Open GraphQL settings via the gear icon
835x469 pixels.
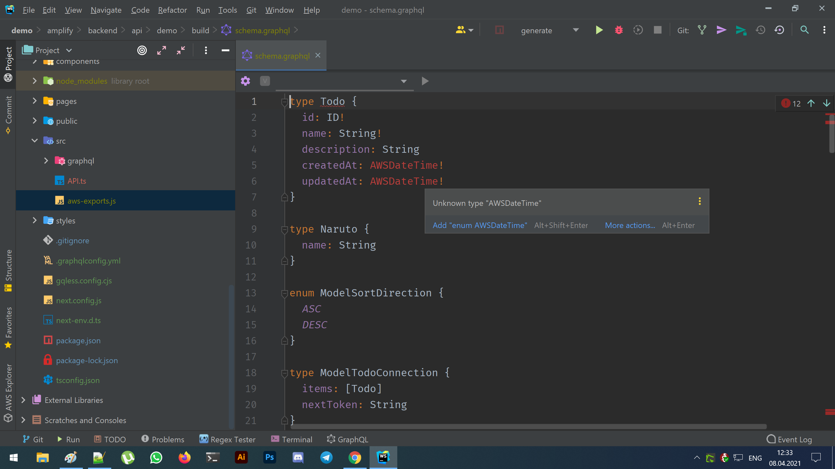245,81
